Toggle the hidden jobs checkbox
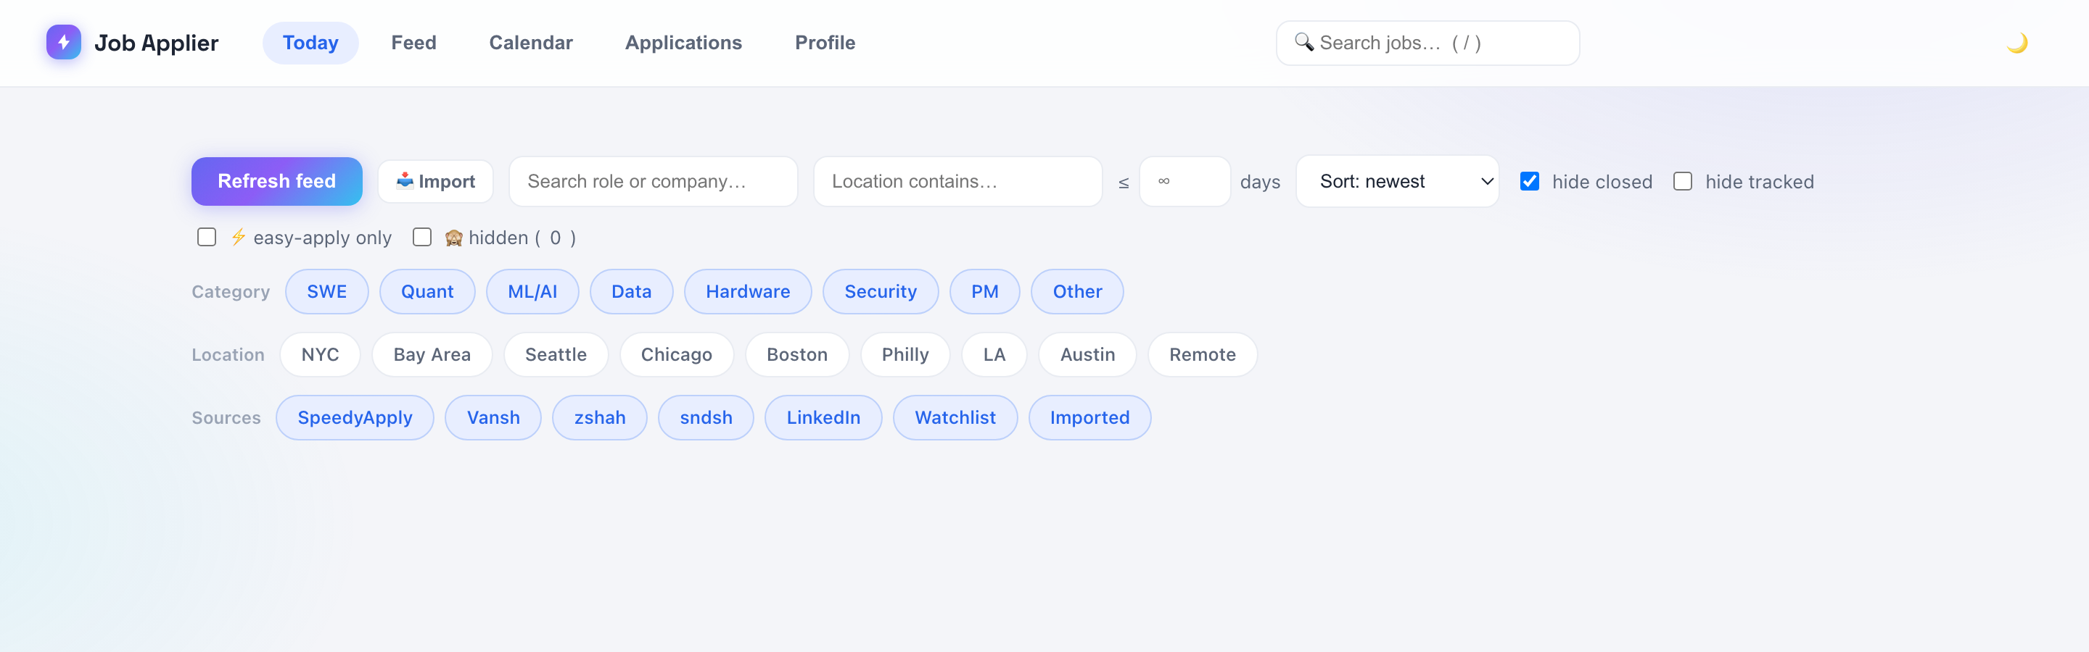 (421, 238)
